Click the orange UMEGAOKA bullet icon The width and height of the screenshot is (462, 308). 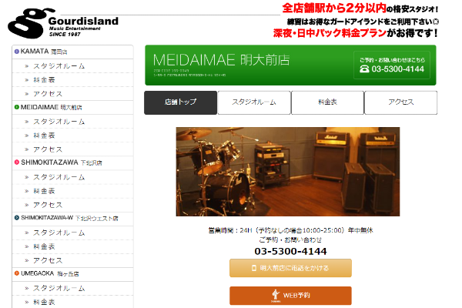pyautogui.click(x=17, y=273)
